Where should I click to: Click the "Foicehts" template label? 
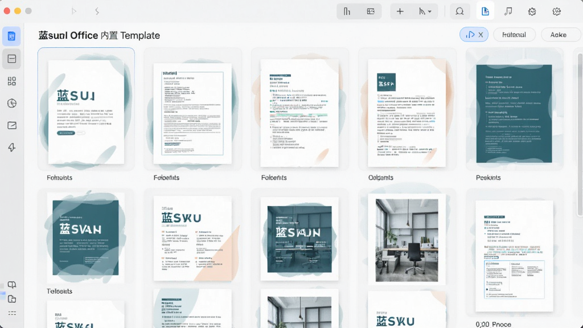(x=274, y=178)
